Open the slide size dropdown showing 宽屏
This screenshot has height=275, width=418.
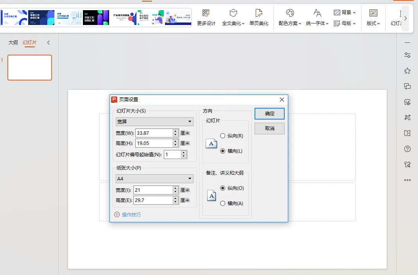point(154,121)
